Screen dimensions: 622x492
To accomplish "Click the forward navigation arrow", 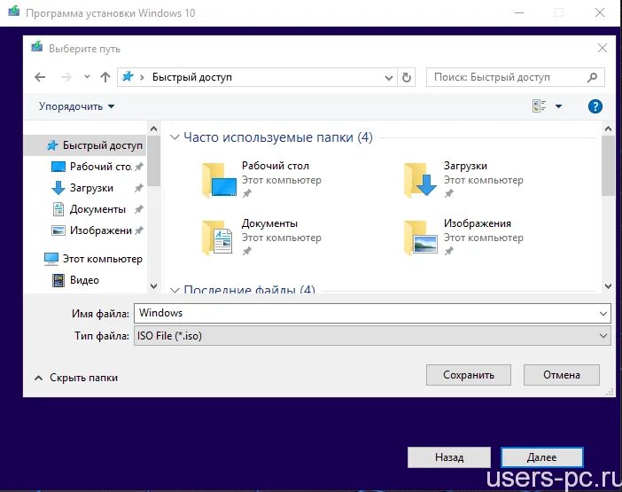I will tap(66, 77).
